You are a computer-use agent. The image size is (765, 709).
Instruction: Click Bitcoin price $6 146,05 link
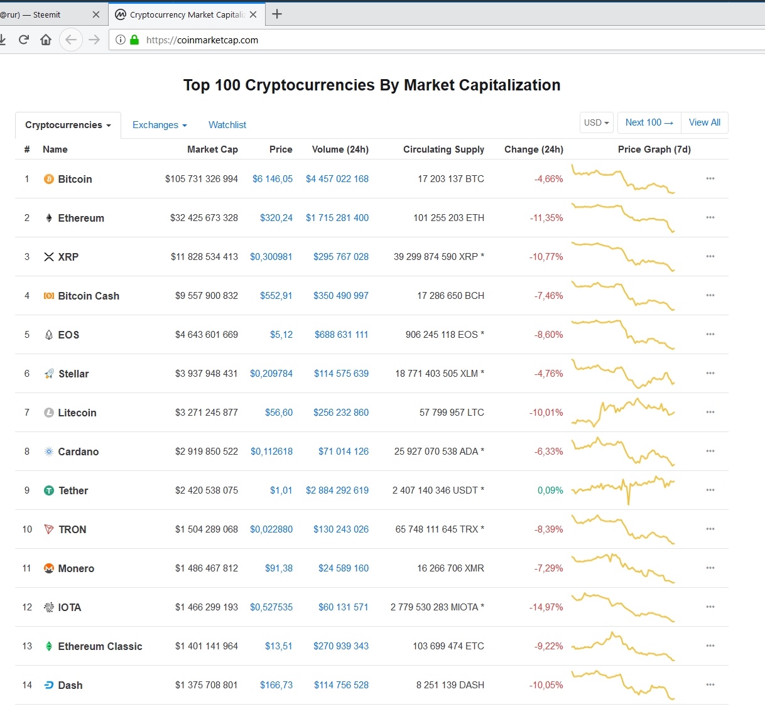coord(273,179)
